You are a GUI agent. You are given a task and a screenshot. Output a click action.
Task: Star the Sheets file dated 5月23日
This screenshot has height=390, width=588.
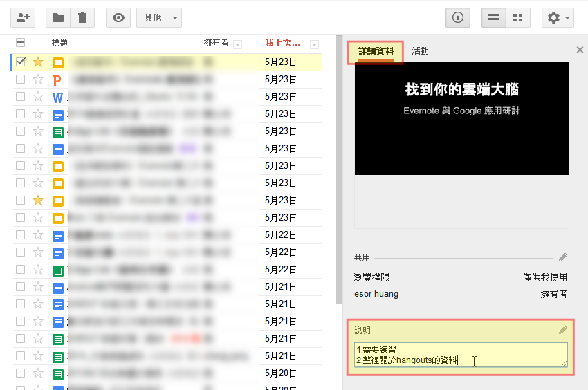pyautogui.click(x=38, y=131)
